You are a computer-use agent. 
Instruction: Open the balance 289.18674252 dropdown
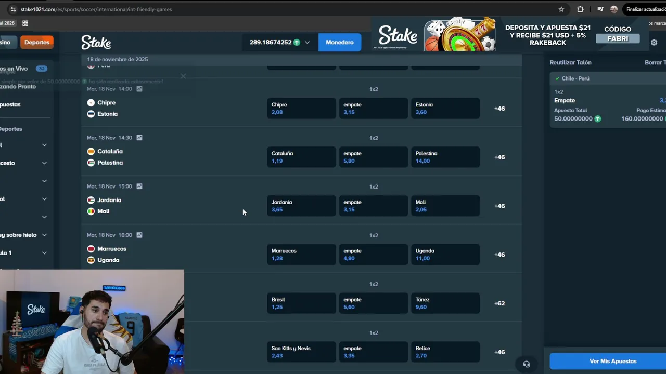(280, 43)
